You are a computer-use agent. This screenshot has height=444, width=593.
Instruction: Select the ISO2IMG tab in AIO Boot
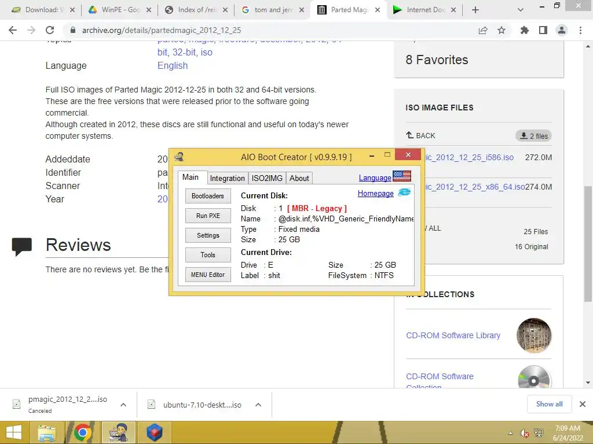tap(267, 178)
